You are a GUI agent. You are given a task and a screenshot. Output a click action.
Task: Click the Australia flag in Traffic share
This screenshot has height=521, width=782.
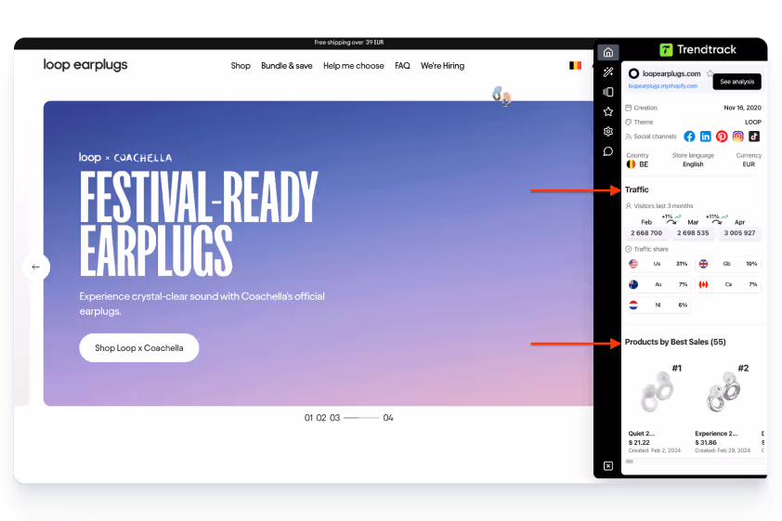click(x=633, y=284)
